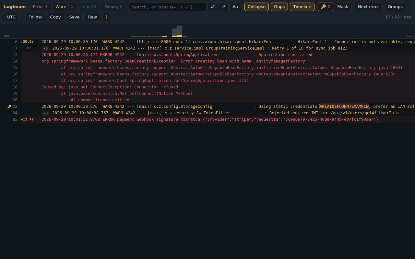Enable regex search mode button
Image resolution: width=415 pixels, height=259 pixels.
(224, 7)
